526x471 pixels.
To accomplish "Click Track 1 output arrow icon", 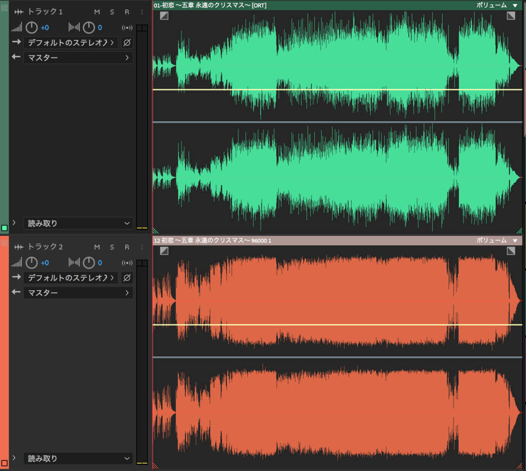I will pos(16,56).
